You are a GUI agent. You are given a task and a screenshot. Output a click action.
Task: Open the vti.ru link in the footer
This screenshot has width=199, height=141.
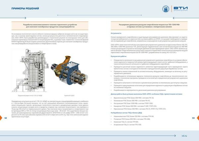[x=184, y=136]
